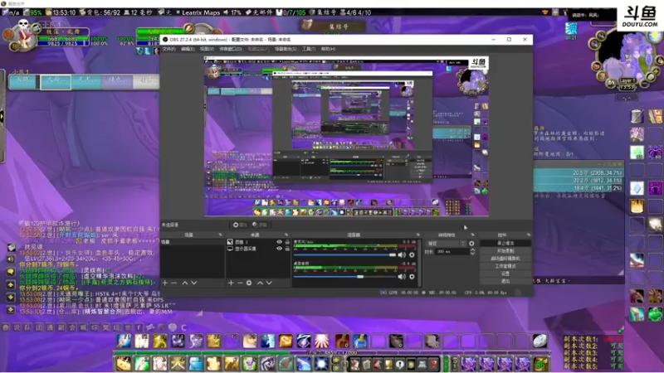Increase transition duration with the stepper
664x373 pixels.
472,250
